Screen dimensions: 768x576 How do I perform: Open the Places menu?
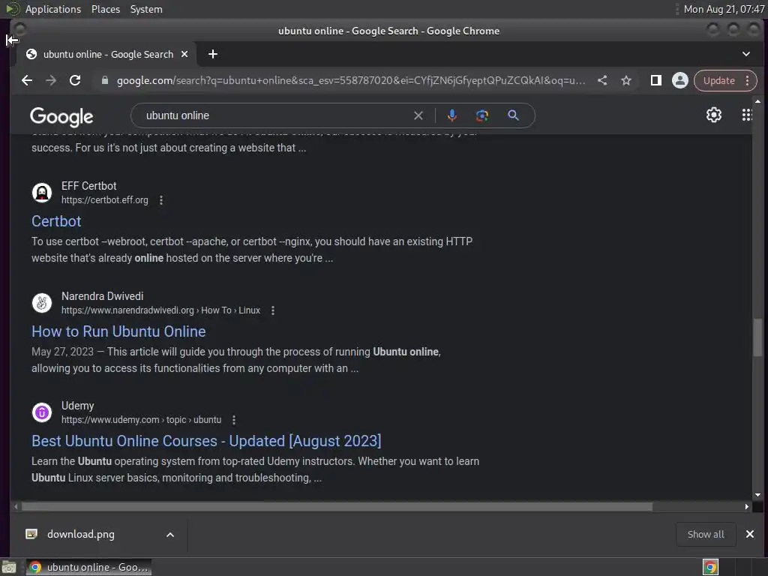pyautogui.click(x=105, y=9)
